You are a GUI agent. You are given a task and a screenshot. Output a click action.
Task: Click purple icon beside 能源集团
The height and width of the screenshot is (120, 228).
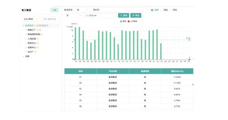pos(45,26)
